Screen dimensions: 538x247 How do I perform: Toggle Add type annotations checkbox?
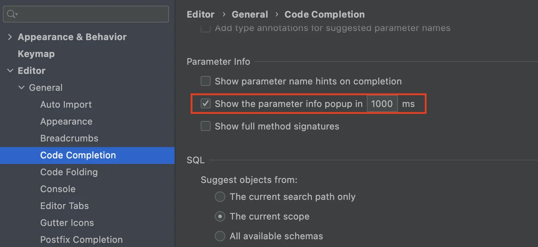point(206,28)
